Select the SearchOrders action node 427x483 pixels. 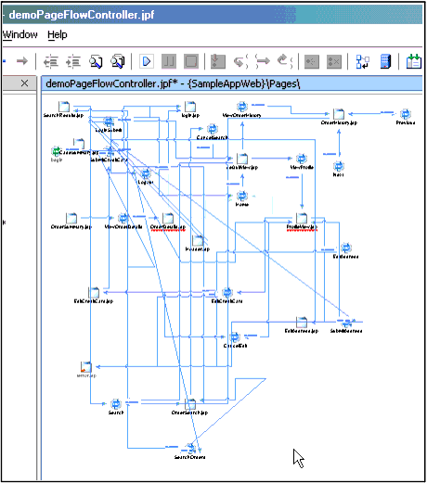(190, 448)
